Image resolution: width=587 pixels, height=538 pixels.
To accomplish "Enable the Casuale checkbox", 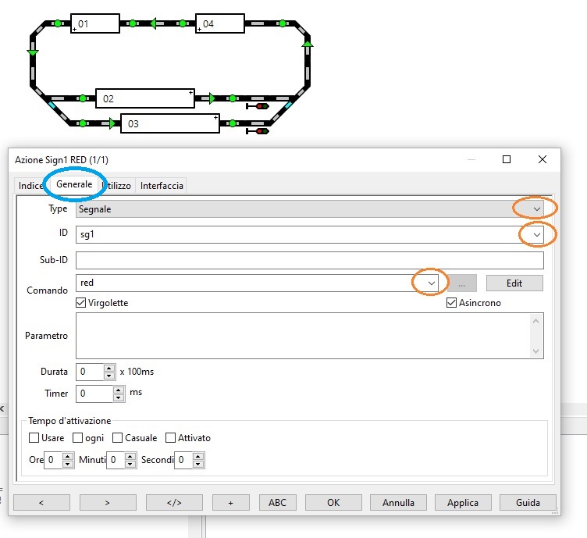I will (x=118, y=438).
